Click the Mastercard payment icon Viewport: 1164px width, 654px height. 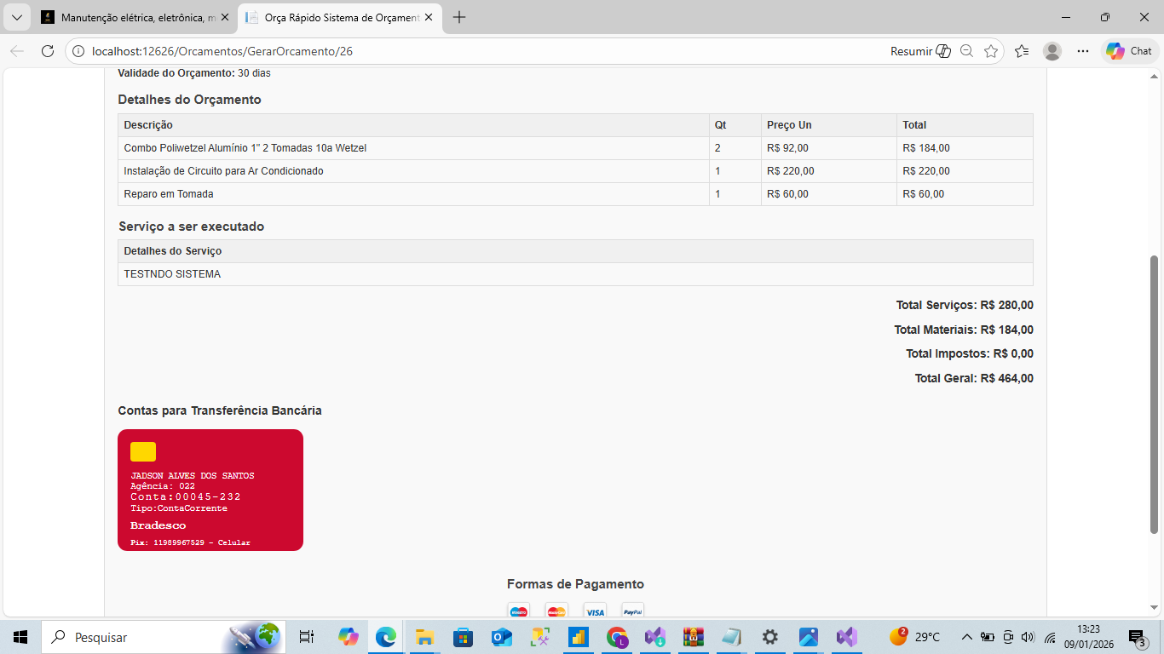(x=556, y=611)
